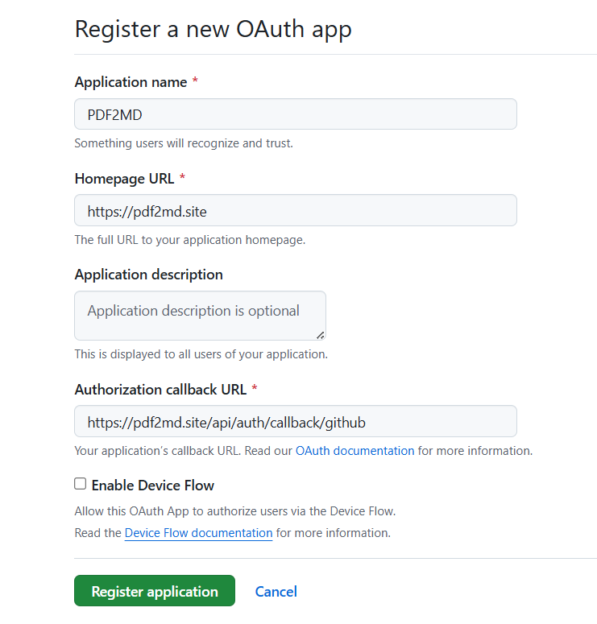This screenshot has width=597, height=624.
Task: Click the 'Application description' field label
Action: 148,275
